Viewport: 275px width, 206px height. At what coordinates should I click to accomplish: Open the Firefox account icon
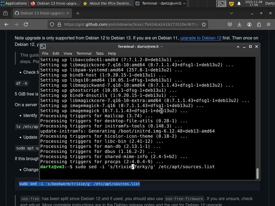point(249,24)
